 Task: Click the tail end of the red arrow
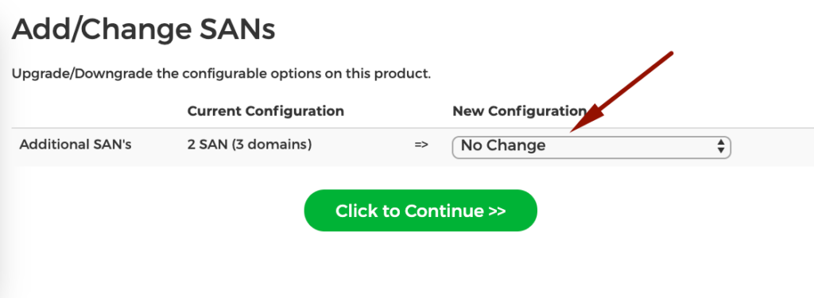tap(672, 53)
